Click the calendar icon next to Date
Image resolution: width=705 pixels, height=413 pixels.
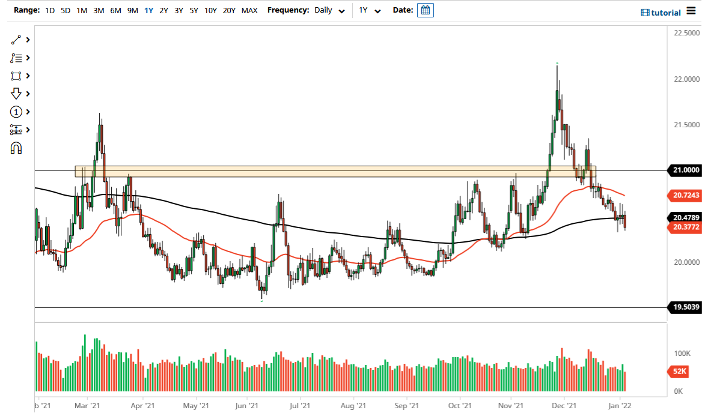click(x=426, y=10)
